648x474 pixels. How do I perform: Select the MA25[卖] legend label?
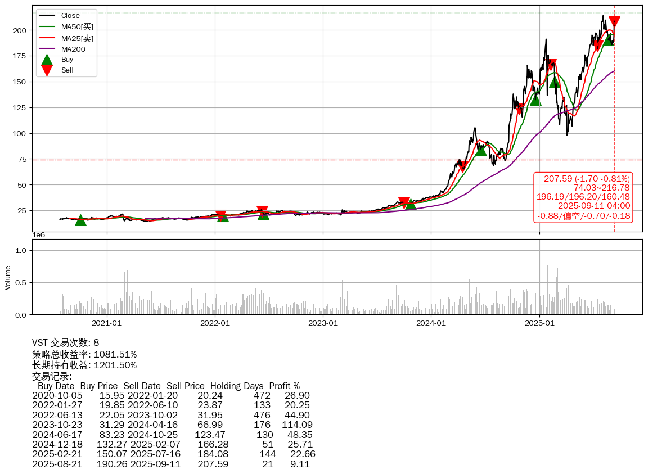click(x=77, y=38)
